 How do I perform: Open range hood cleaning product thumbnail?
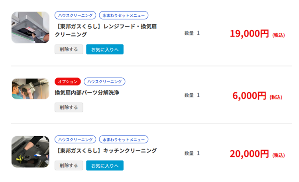click(x=30, y=27)
